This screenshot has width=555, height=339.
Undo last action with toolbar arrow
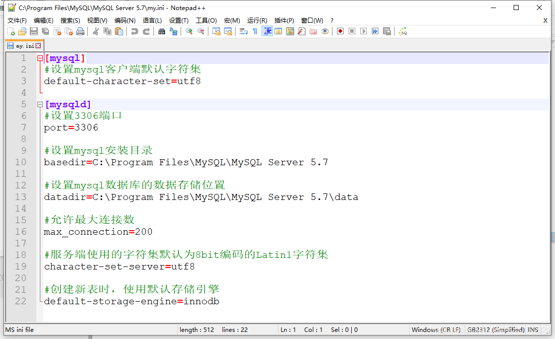[x=135, y=31]
